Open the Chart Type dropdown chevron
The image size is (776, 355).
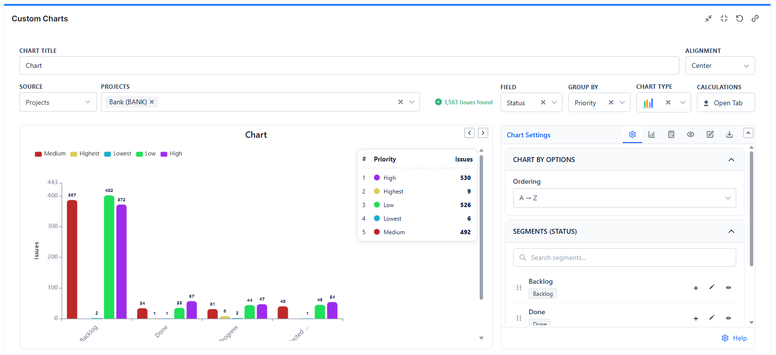click(x=683, y=102)
